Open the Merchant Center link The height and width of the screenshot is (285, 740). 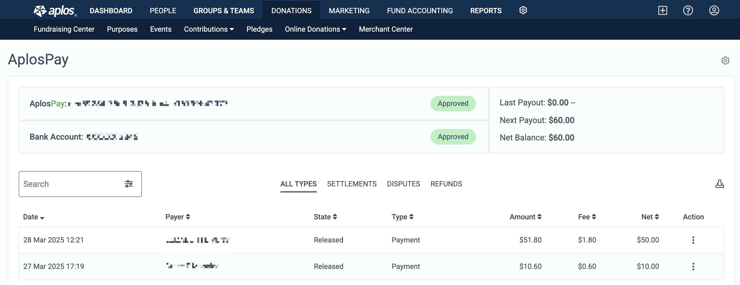point(386,29)
